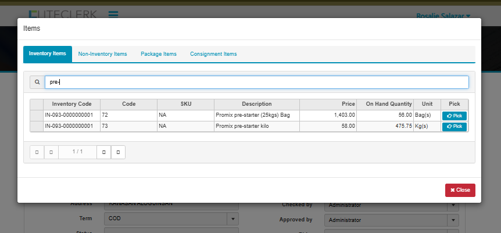Go to next page pagination button
Image resolution: width=501 pixels, height=233 pixels.
pyautogui.click(x=104, y=152)
